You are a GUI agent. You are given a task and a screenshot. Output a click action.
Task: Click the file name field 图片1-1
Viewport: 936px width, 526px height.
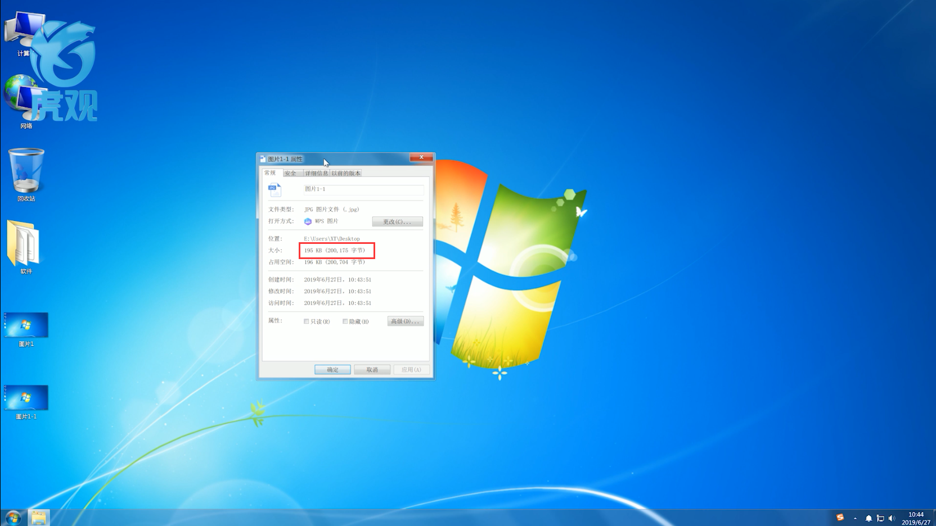tap(363, 189)
